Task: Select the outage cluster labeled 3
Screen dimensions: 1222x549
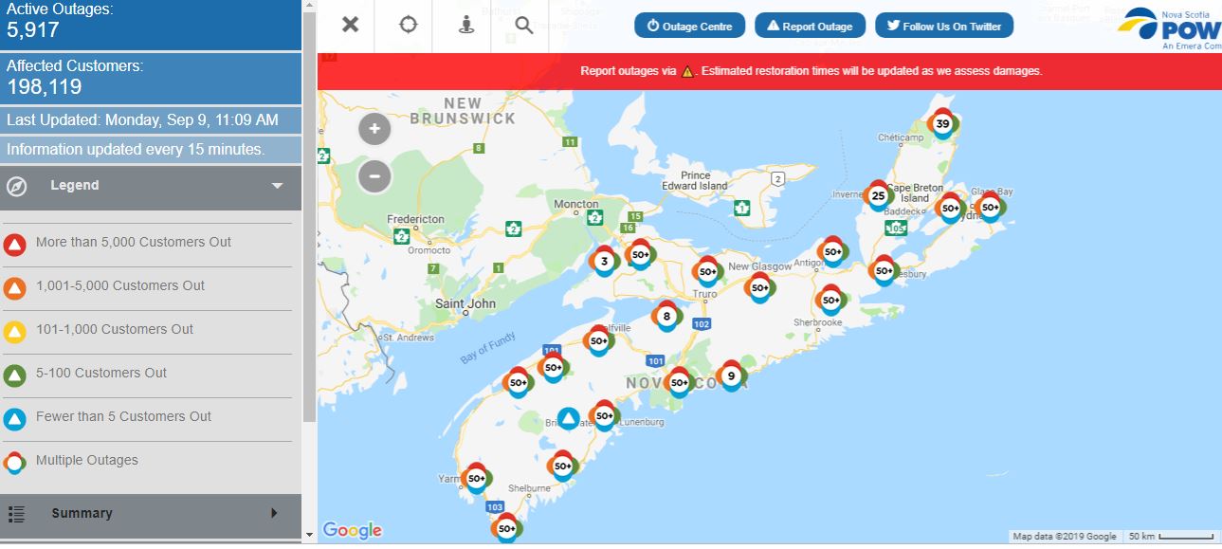Action: (x=604, y=261)
